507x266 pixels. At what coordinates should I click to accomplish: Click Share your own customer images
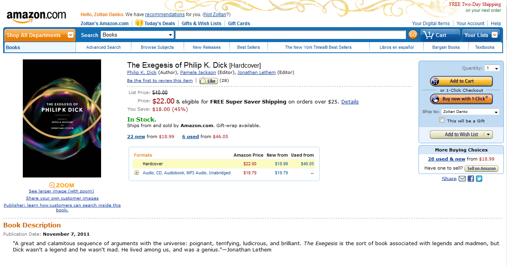[62, 198]
